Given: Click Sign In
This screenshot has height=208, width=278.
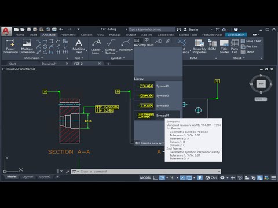Looking at the screenshot, I should pyautogui.click(x=191, y=29).
